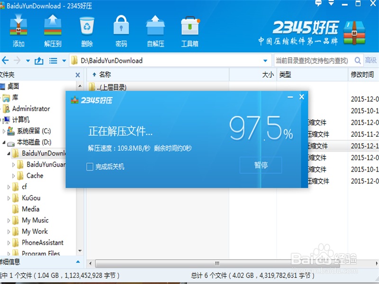Expand the Cache folder node
The width and height of the screenshot is (379, 284).
(14, 176)
